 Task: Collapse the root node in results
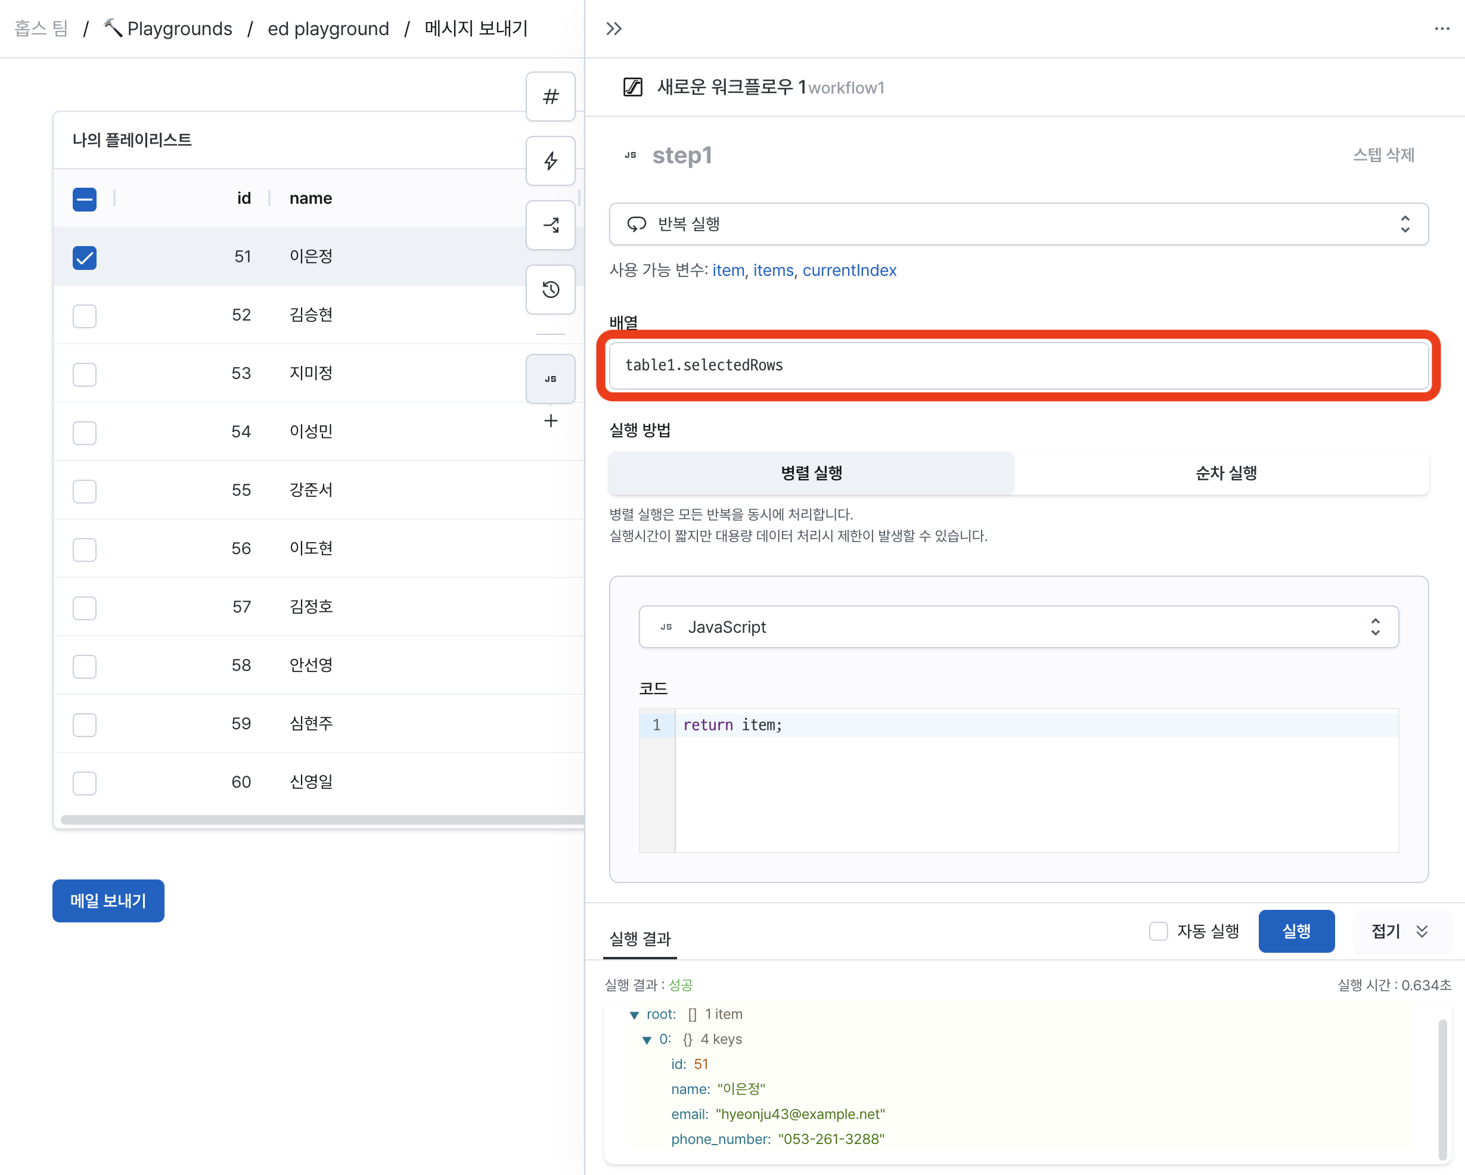coord(634,1015)
